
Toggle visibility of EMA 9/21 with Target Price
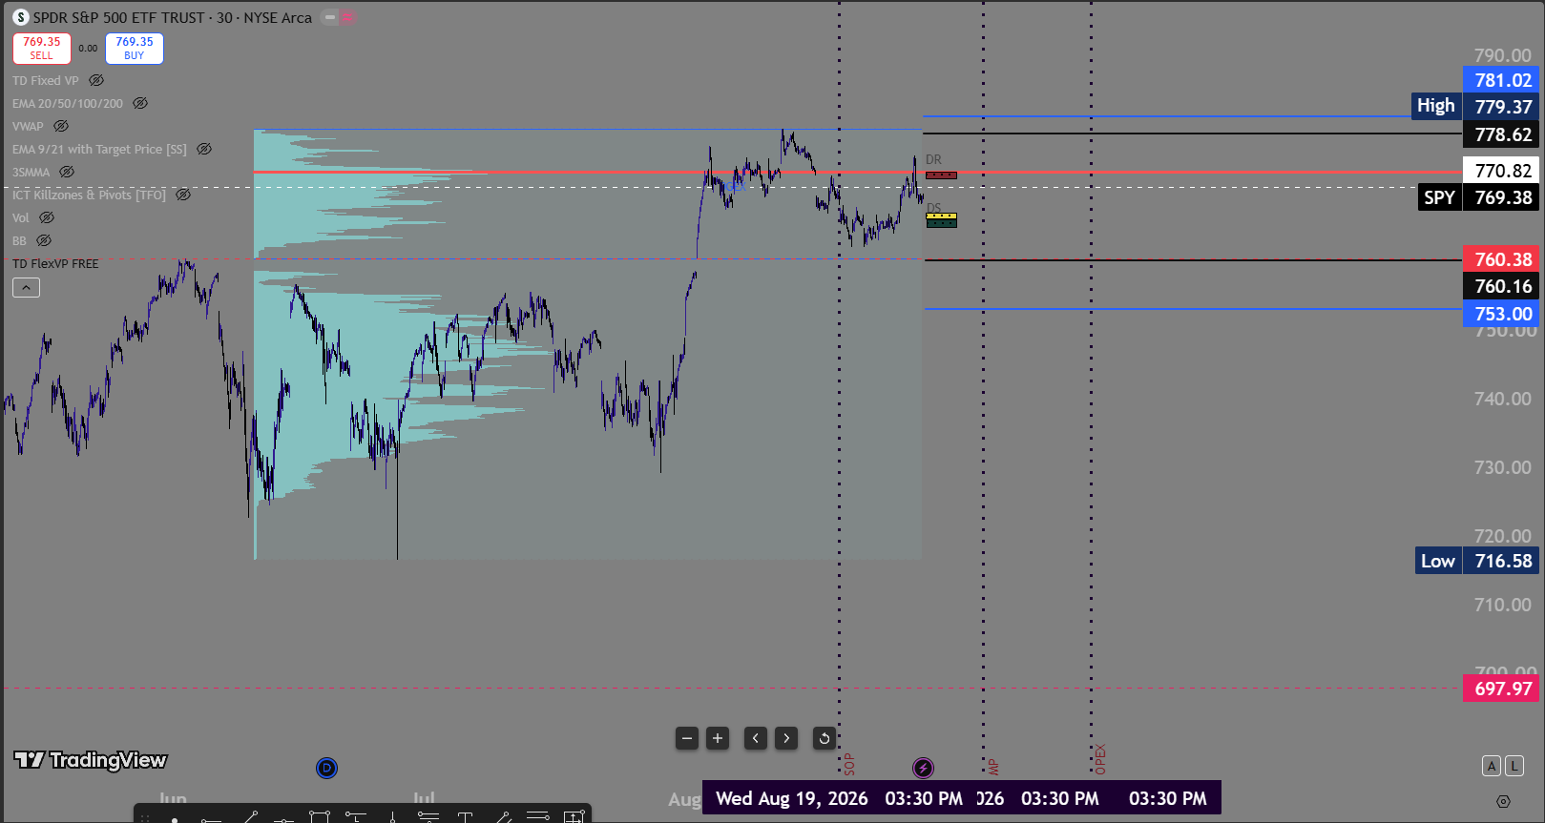click(x=204, y=149)
